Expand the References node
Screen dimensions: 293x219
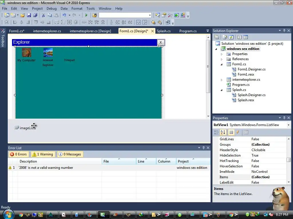point(222,59)
